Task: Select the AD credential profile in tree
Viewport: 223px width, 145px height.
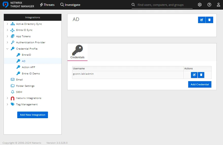Action: tap(24, 61)
